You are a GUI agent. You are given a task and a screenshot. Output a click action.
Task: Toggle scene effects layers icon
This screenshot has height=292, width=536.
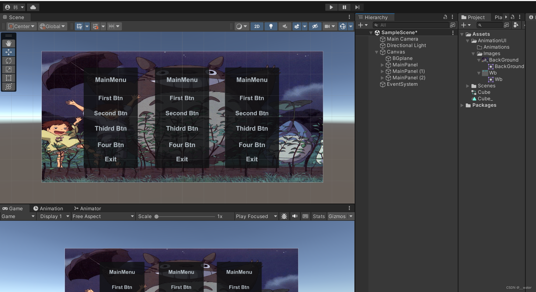point(297,26)
